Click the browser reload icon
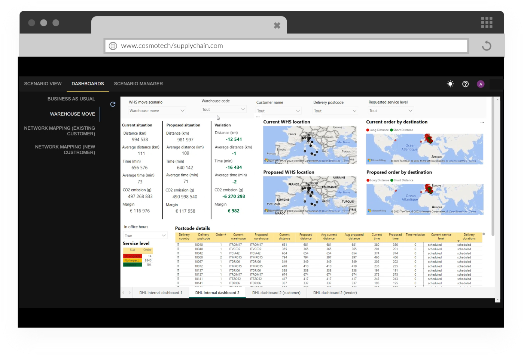 coord(486,46)
